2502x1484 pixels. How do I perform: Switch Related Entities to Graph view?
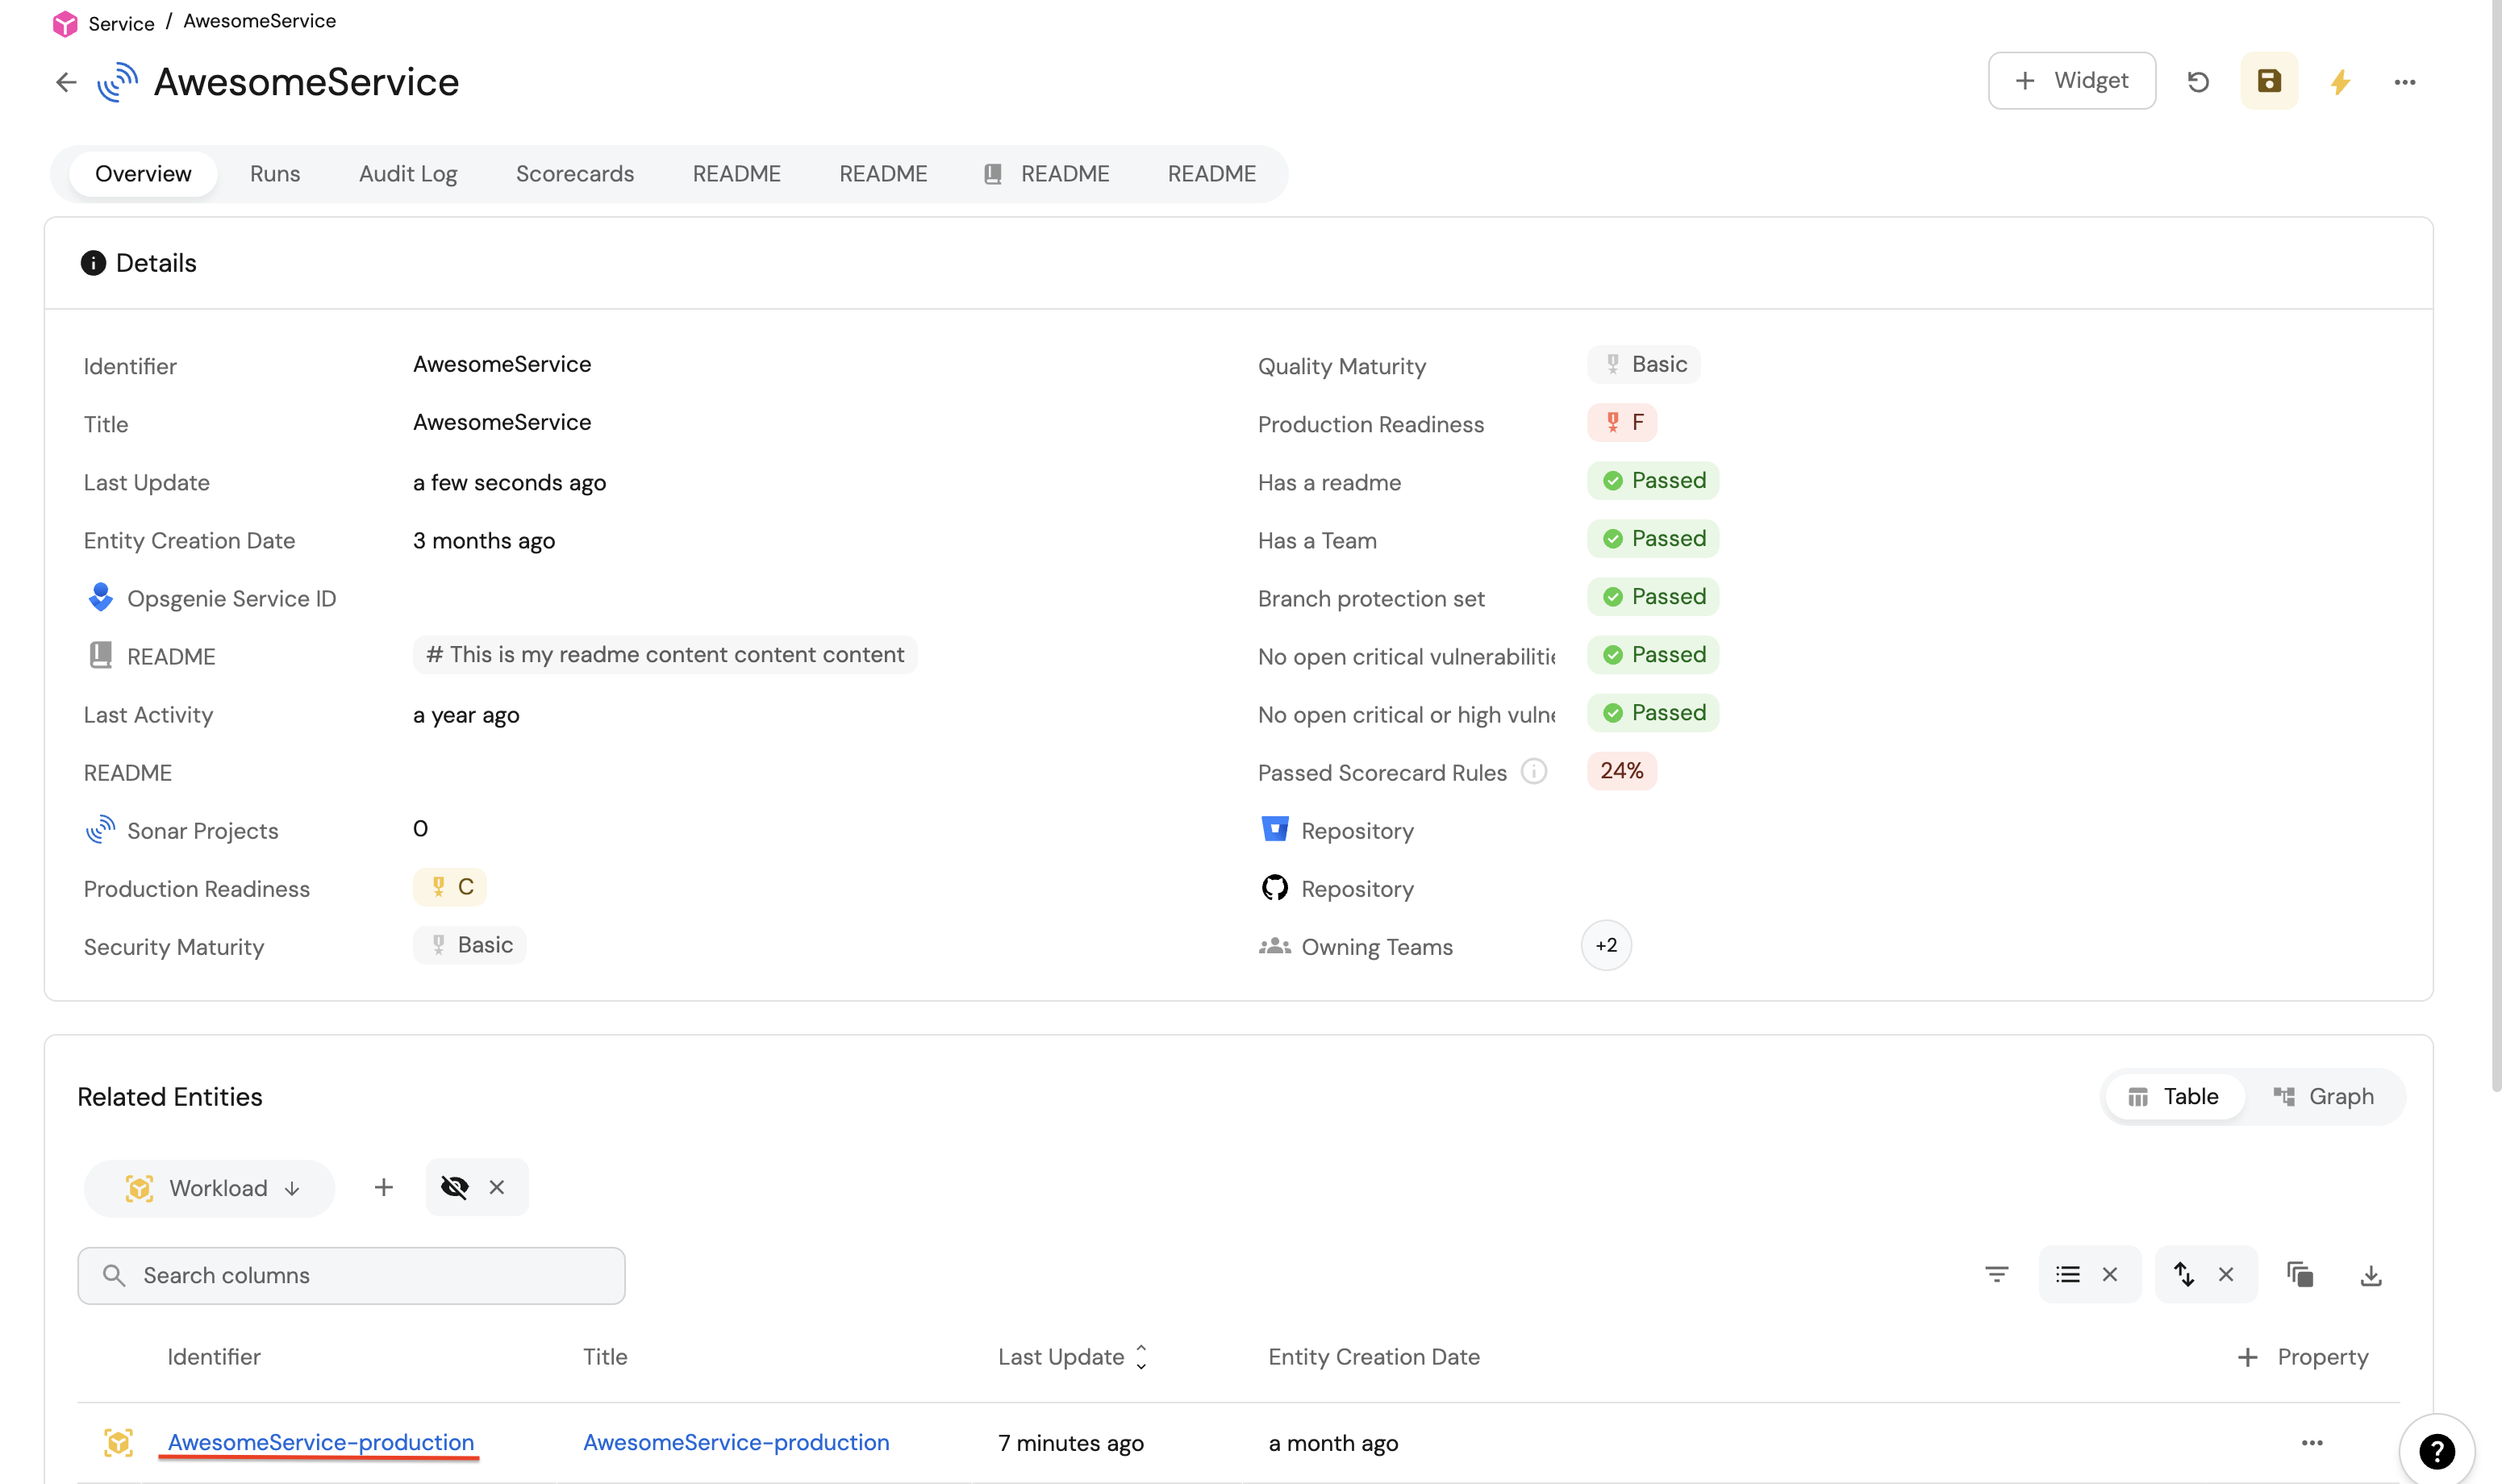coord(2324,1096)
